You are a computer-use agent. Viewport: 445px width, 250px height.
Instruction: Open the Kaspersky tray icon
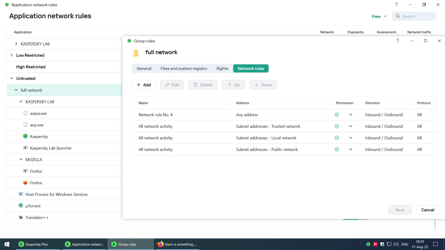click(x=368, y=244)
